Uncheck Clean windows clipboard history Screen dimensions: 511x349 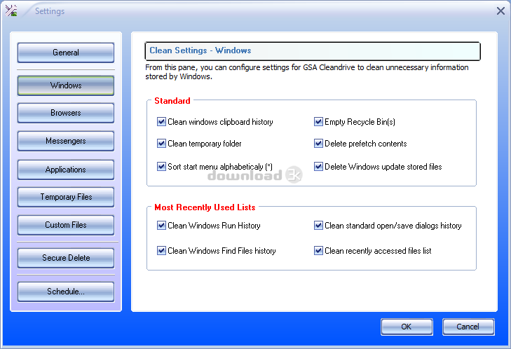tap(162, 122)
